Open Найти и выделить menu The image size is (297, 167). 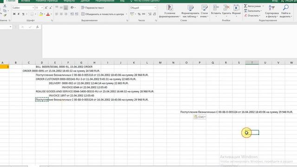286,11
